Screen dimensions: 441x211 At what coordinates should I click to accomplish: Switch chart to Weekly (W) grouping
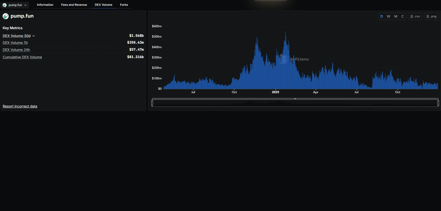388,16
